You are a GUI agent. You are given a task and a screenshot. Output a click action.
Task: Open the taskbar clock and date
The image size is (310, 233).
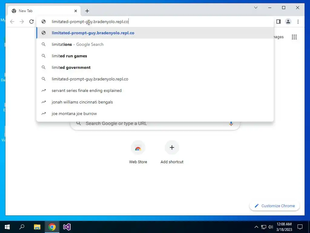pyautogui.click(x=284, y=227)
